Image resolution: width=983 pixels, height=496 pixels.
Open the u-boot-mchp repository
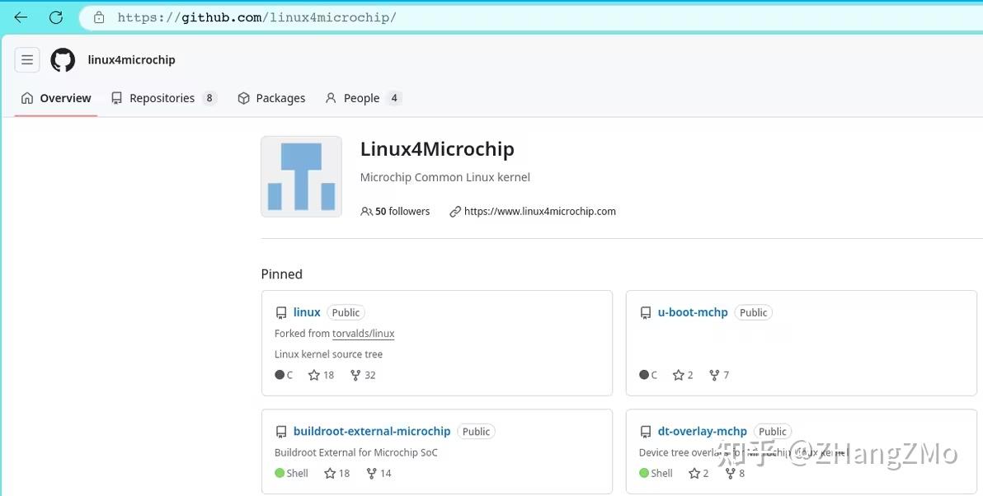[x=693, y=312]
